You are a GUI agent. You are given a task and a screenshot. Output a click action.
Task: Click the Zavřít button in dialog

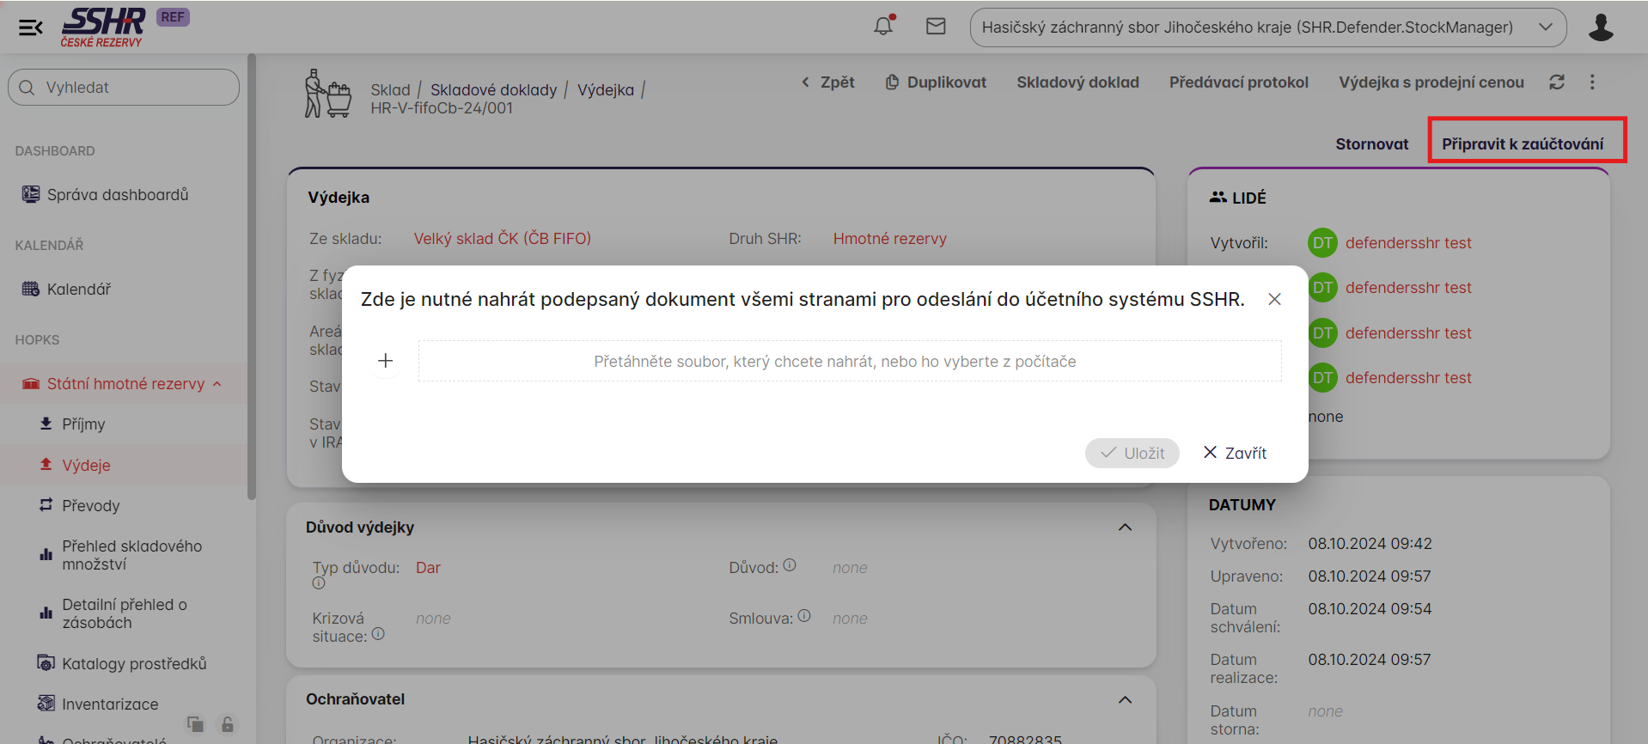click(x=1235, y=453)
